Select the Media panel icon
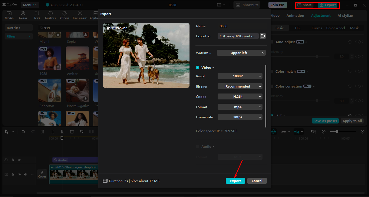Screen dimensions: 369x197 click(x=9, y=15)
